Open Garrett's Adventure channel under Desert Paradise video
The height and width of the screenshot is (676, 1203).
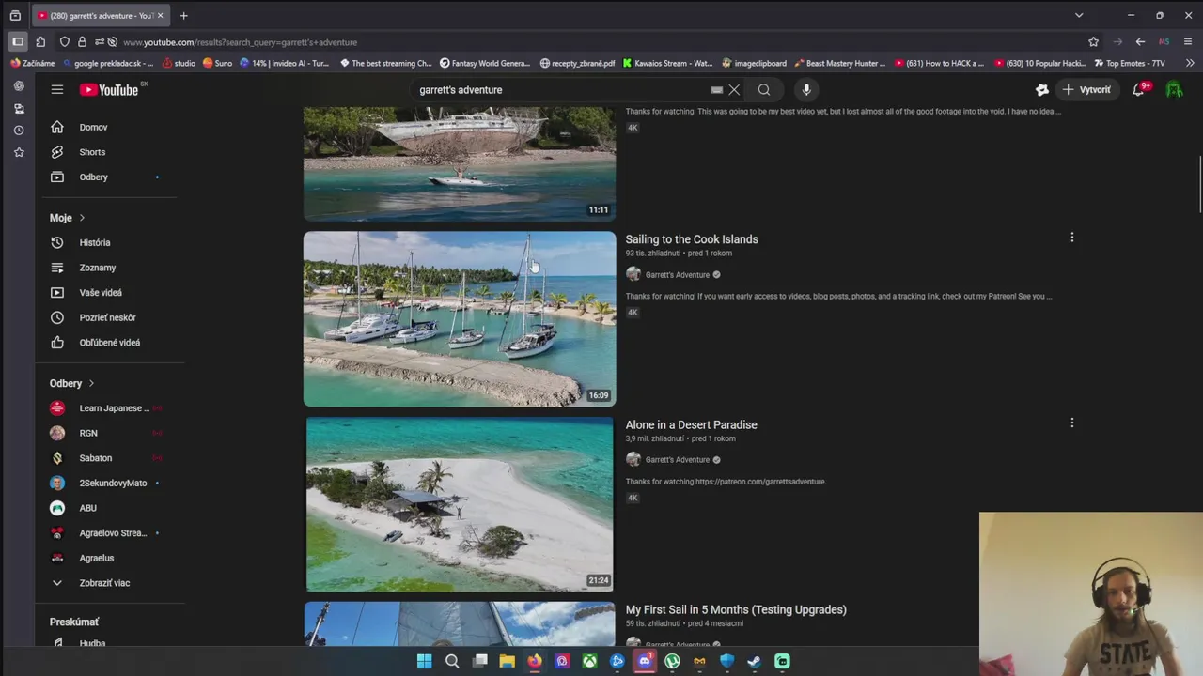click(677, 460)
